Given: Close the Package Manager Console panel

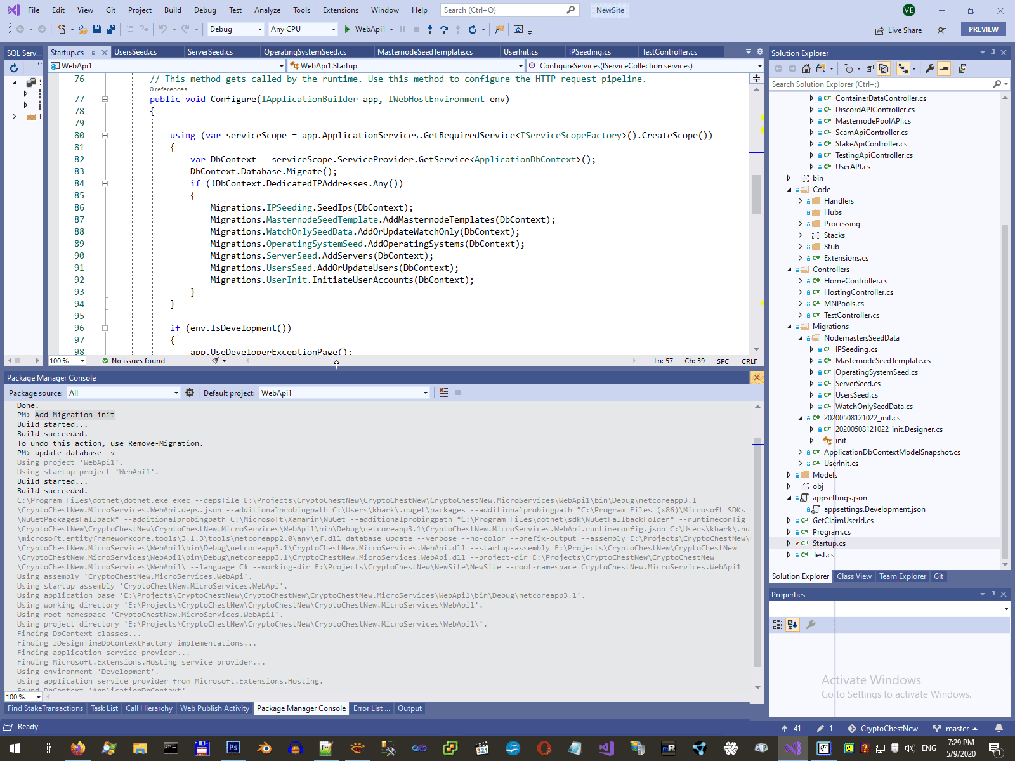Looking at the screenshot, I should (x=757, y=377).
